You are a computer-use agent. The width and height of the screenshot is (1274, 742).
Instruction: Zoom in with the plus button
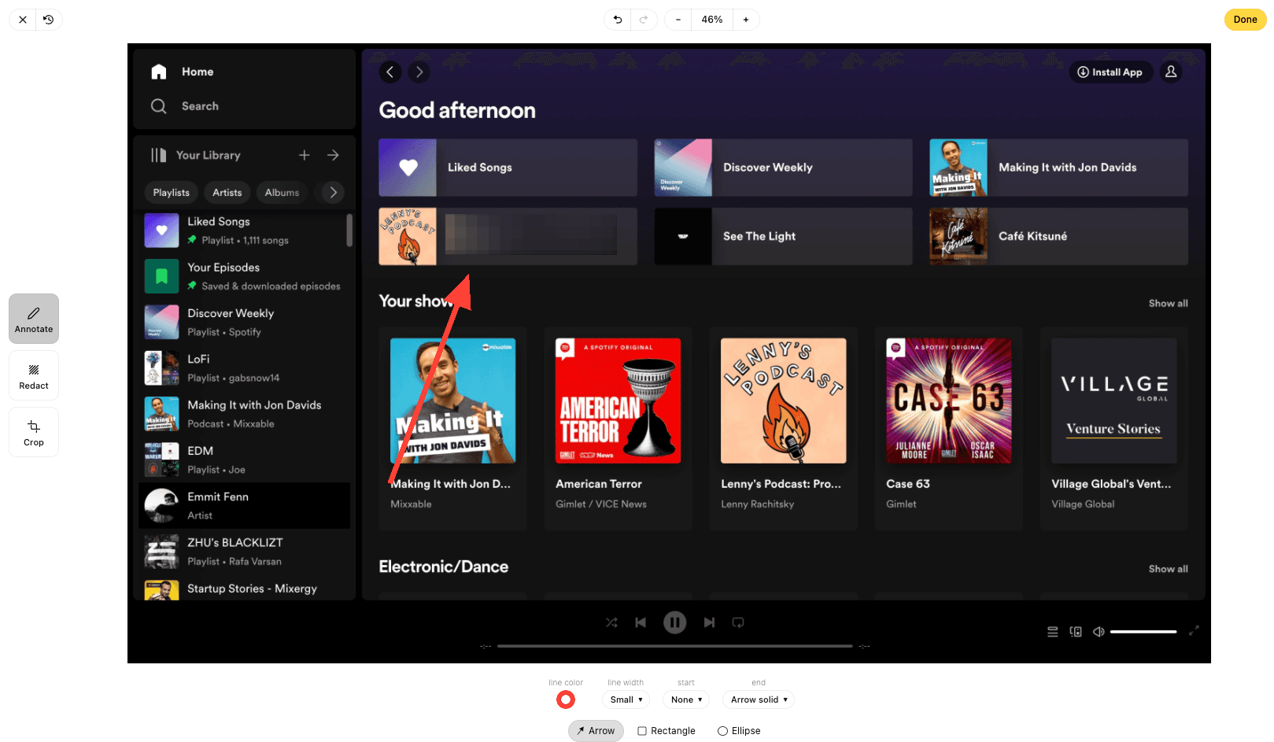tap(746, 20)
